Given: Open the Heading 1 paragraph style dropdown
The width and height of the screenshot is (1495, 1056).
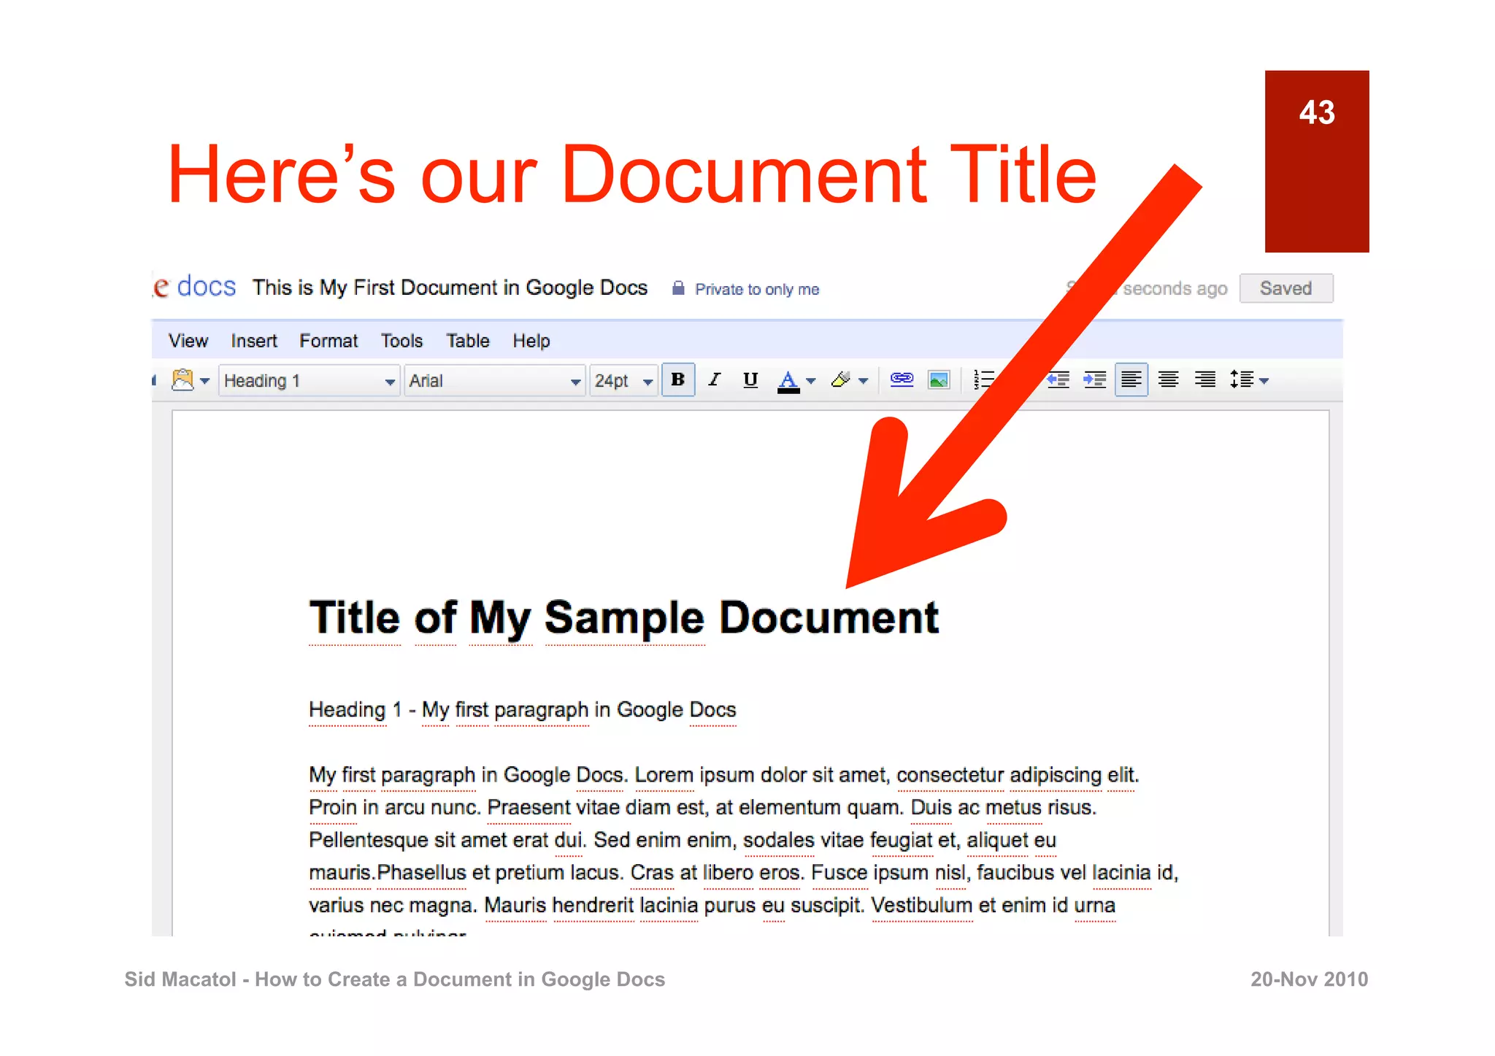Looking at the screenshot, I should point(310,380).
